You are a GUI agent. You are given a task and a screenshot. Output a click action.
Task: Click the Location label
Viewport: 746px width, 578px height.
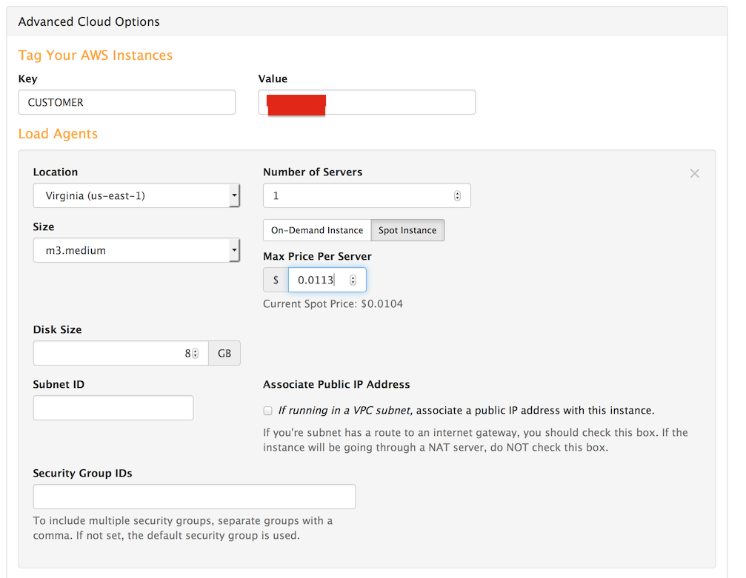(x=55, y=172)
